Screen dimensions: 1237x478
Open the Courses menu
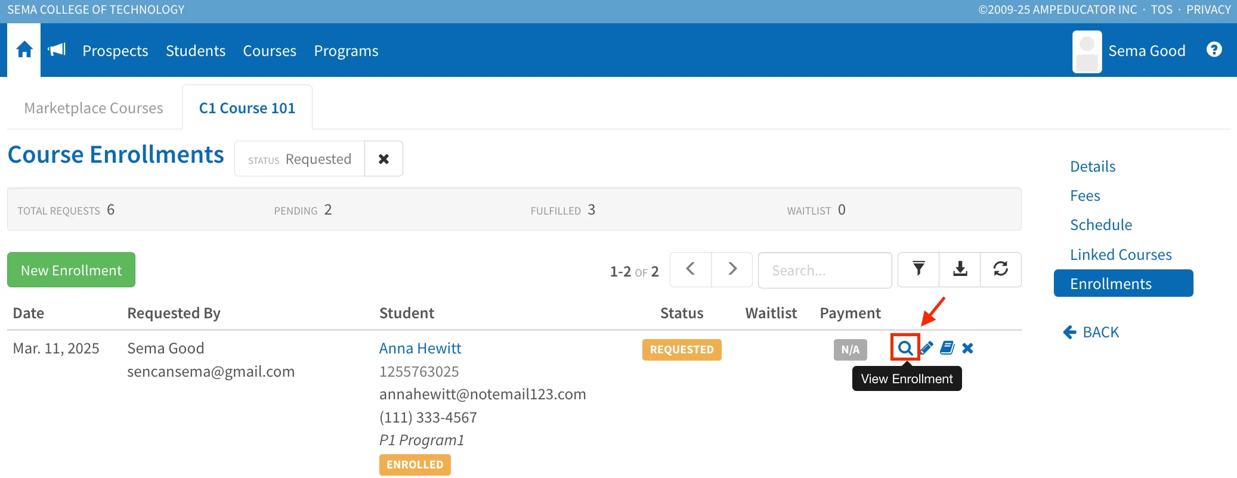point(270,51)
